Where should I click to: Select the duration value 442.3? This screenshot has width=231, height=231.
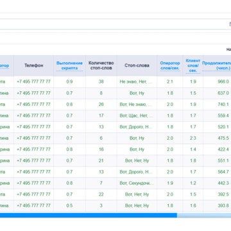point(223,183)
